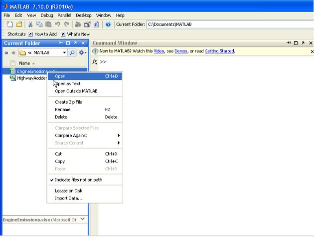Open the Edit menu
Image resolution: width=314 pixels, height=237 pixels.
point(18,15)
